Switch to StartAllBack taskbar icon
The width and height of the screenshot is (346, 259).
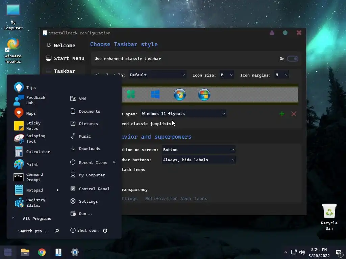pos(58,252)
